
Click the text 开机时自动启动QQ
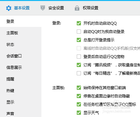coord(100,23)
